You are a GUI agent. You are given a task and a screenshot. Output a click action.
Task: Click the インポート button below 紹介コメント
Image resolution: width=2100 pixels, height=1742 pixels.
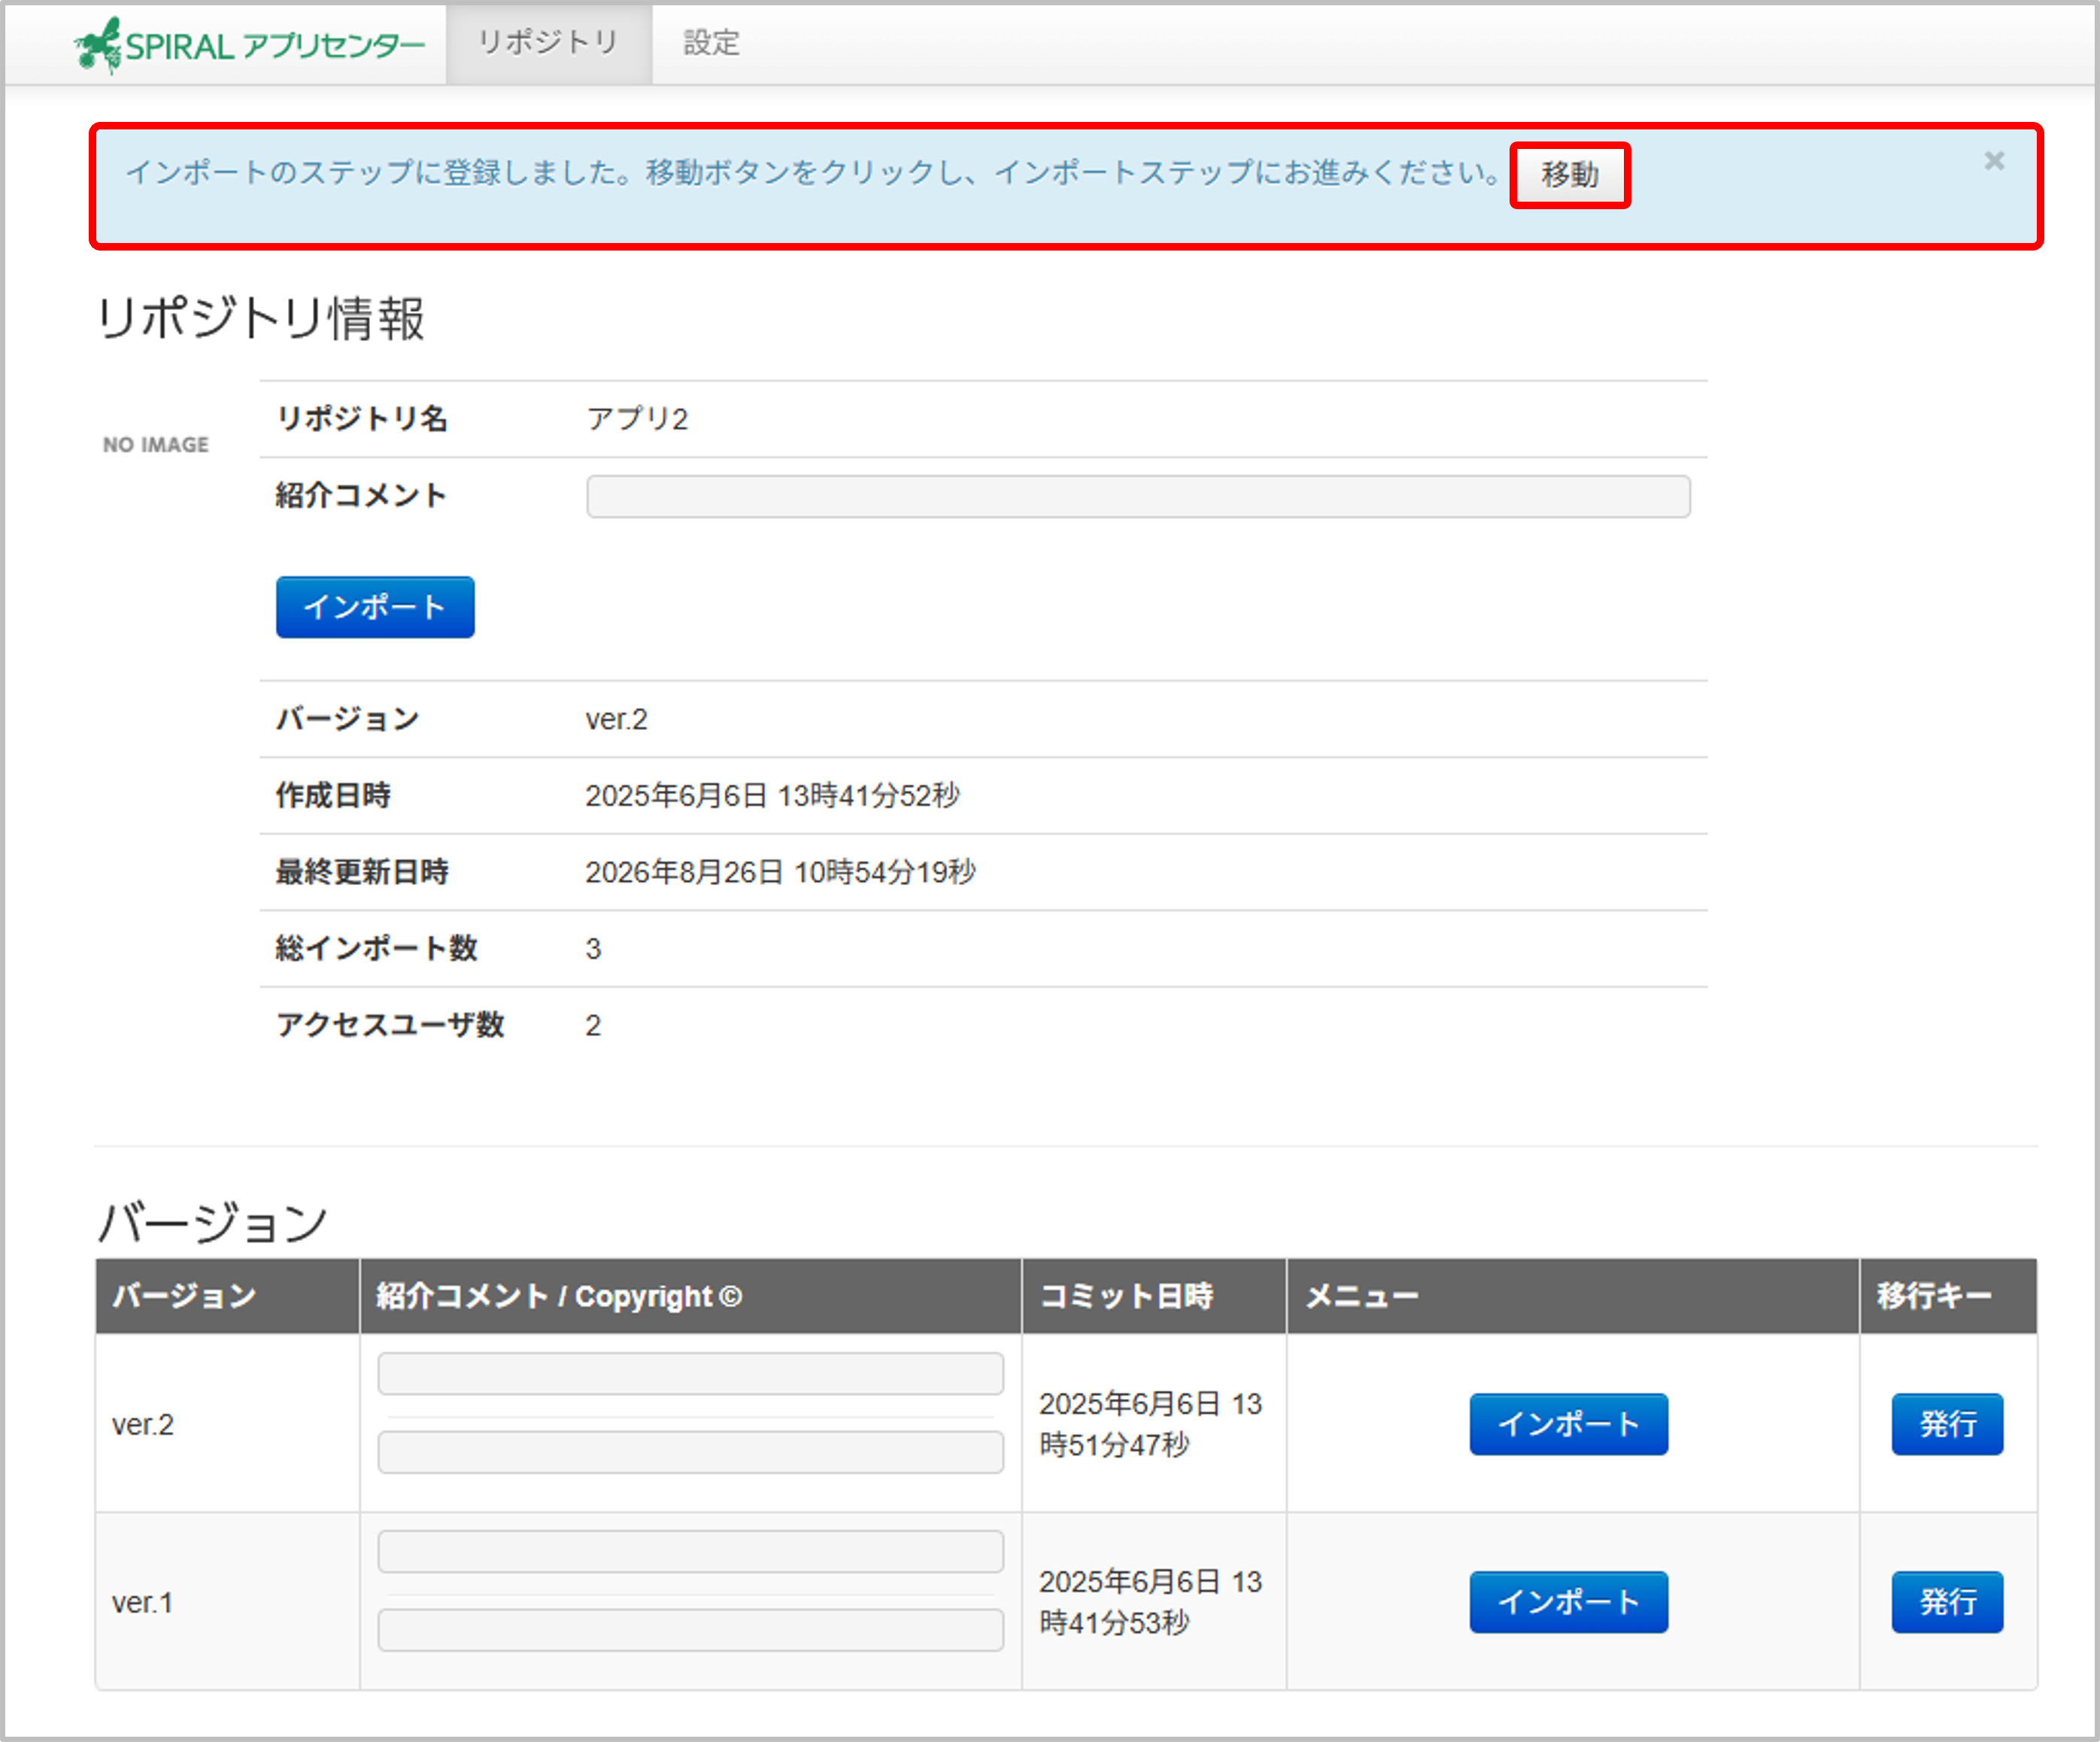pos(375,607)
